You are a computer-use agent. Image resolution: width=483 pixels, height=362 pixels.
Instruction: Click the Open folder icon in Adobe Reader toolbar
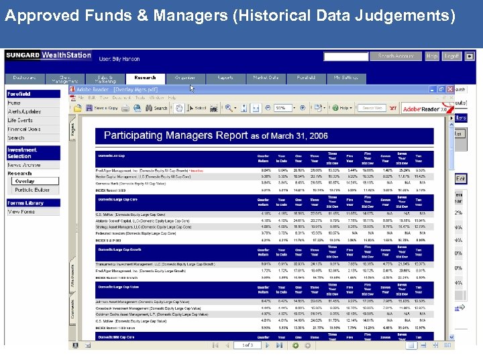(x=78, y=108)
